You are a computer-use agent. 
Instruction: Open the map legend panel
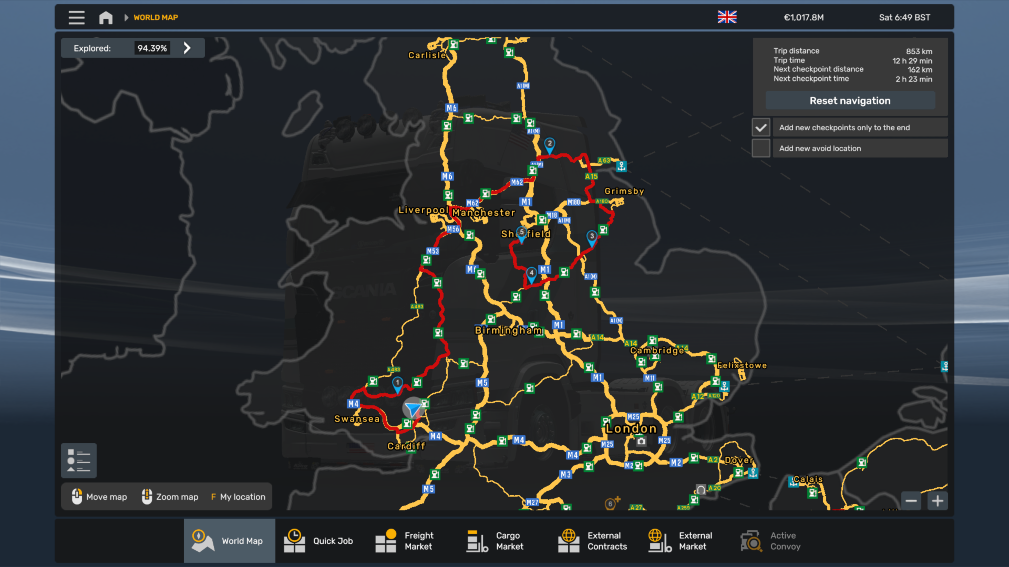79,460
